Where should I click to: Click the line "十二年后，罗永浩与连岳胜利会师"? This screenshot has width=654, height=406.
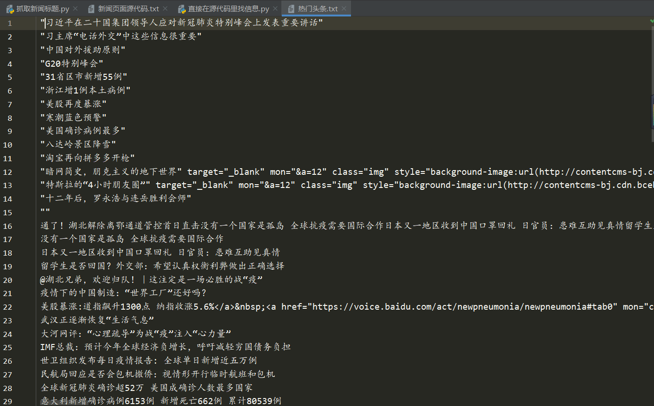click(x=116, y=198)
